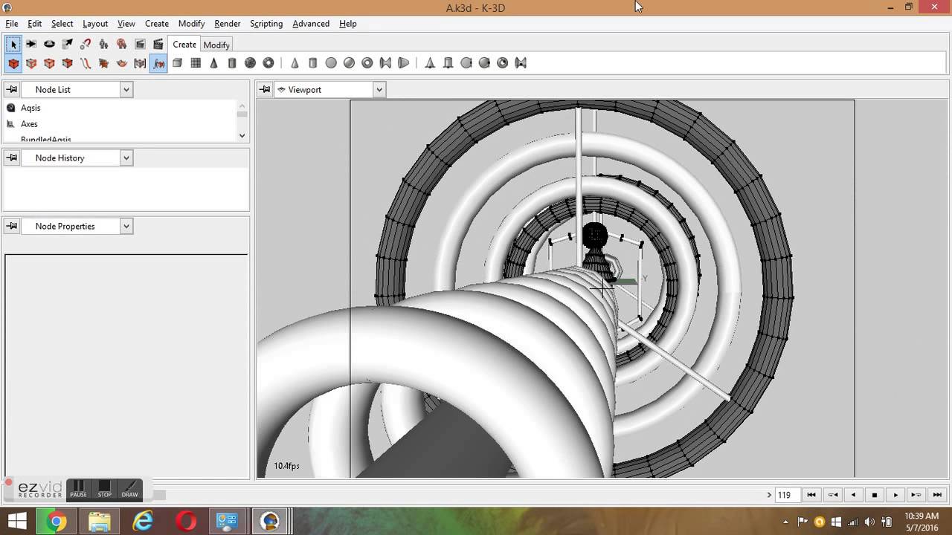
Task: Click the Render Frame clapboard icon
Action: [x=140, y=45]
